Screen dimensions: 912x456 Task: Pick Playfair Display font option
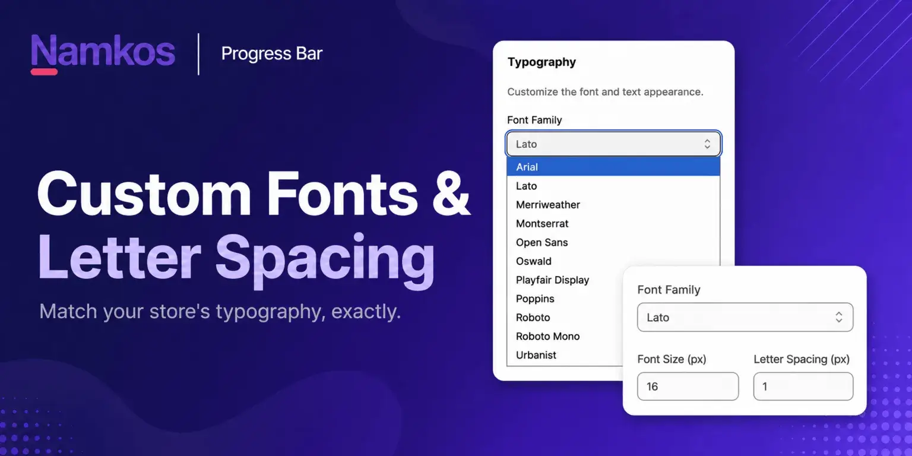click(565, 280)
